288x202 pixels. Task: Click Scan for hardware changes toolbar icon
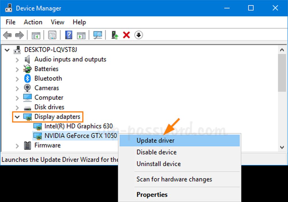click(98, 35)
